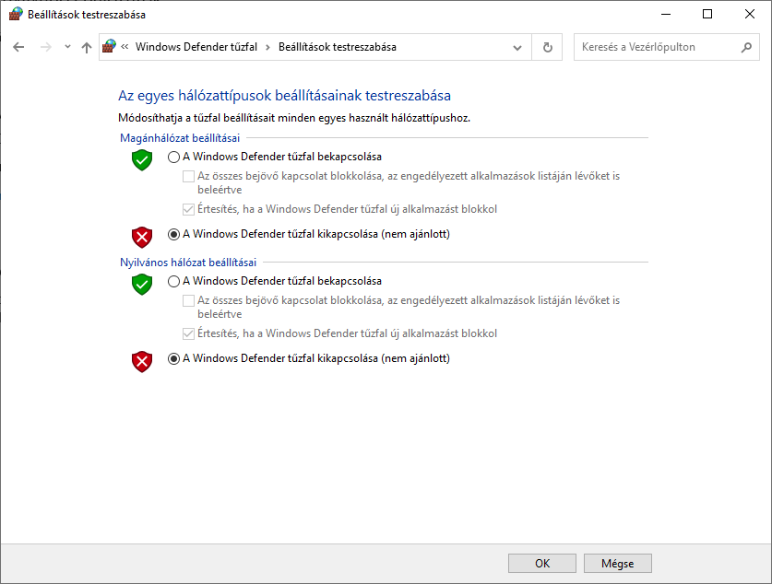This screenshot has width=772, height=584.
Task: Go up one level with the up arrow
Action: (87, 47)
